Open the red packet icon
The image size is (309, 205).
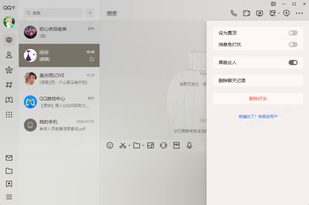(x=176, y=145)
